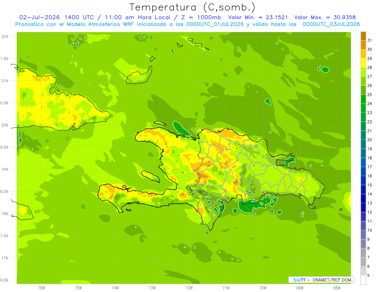
Task: Click the '71W' longitude axis label
Action: click(x=226, y=288)
